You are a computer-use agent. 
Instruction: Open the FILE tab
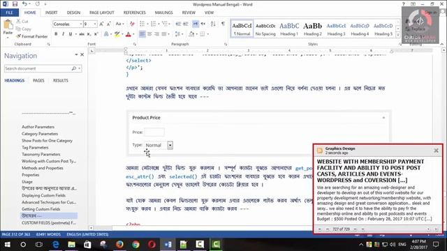[x=9, y=13]
